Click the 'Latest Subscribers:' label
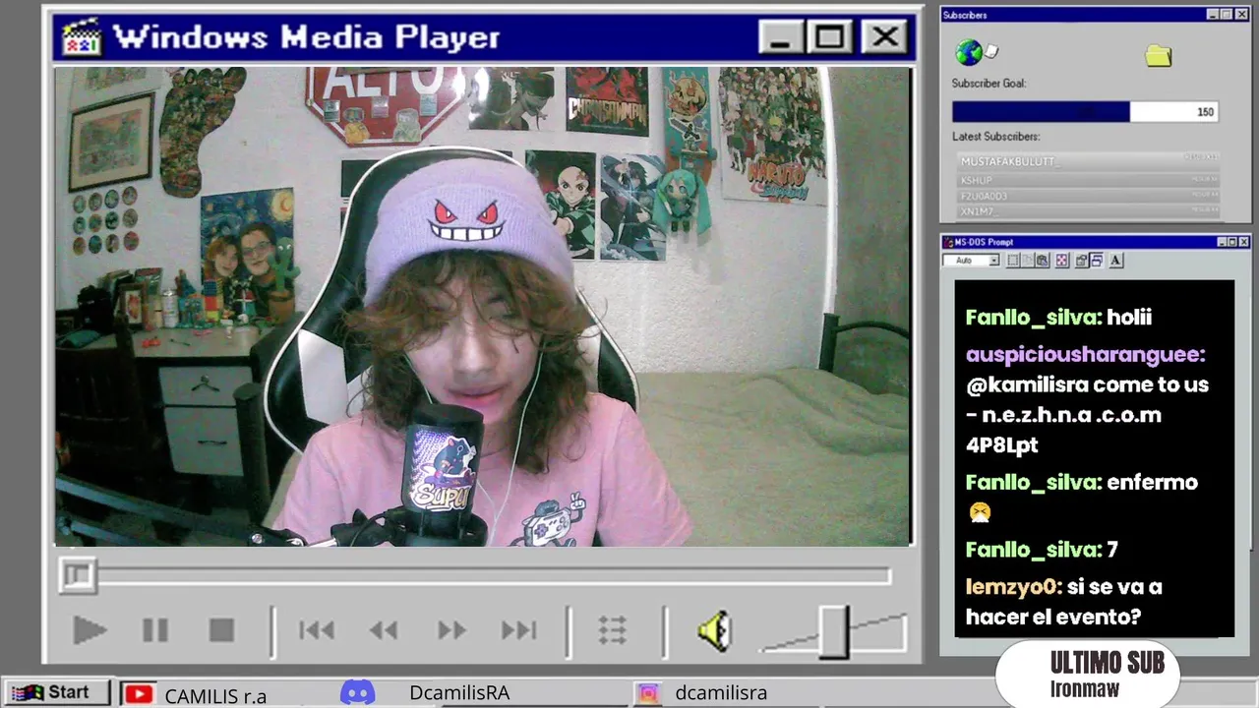 pyautogui.click(x=995, y=137)
